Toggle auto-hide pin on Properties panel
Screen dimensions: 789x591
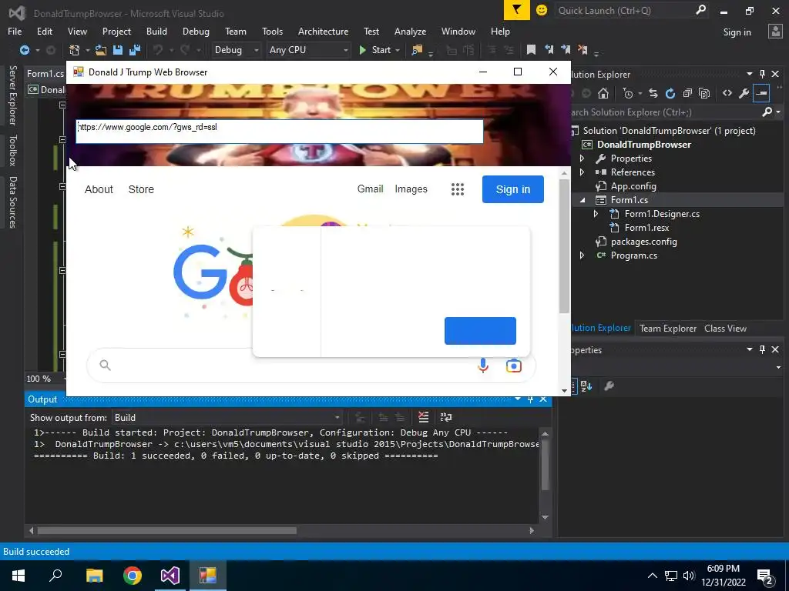(762, 349)
